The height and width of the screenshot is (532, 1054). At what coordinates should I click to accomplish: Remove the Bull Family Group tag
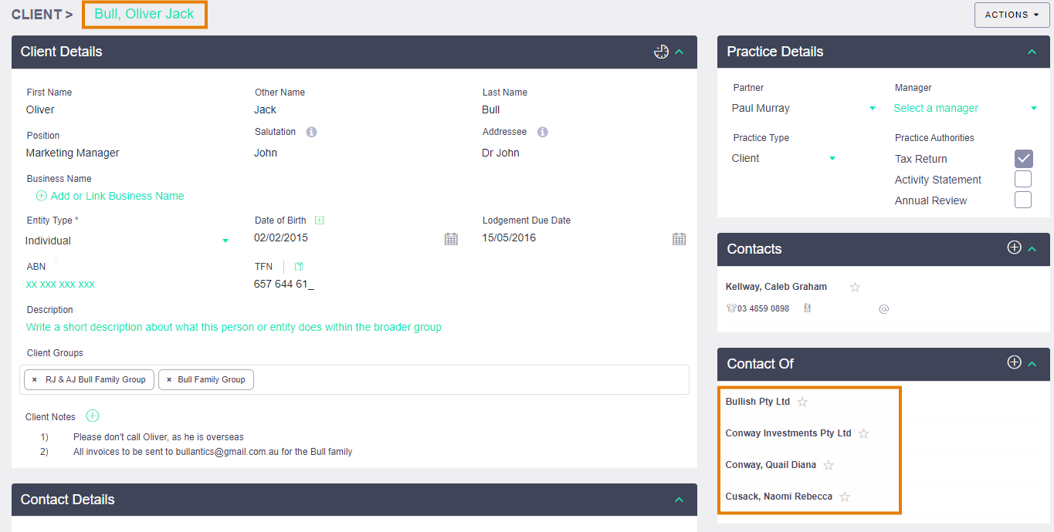click(x=169, y=379)
